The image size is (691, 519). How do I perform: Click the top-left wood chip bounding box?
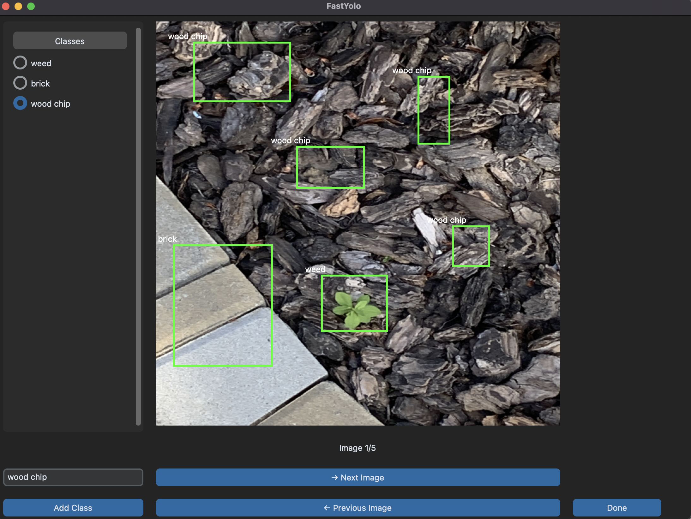click(242, 72)
